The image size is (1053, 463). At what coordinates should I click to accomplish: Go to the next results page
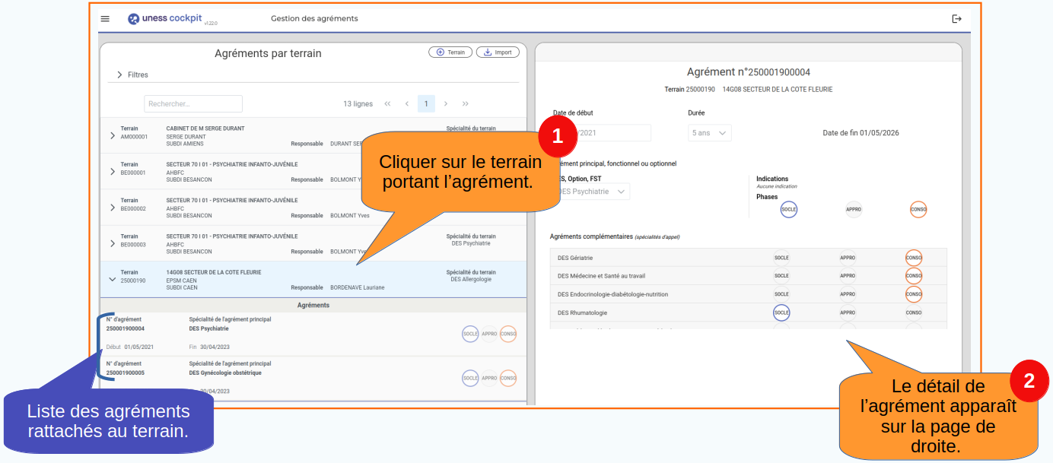pyautogui.click(x=446, y=104)
